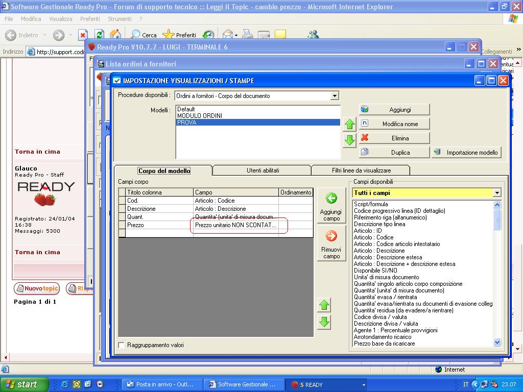Open Tutti i campi dropdown
Screen dimensions: 523x392
[x=497, y=192]
